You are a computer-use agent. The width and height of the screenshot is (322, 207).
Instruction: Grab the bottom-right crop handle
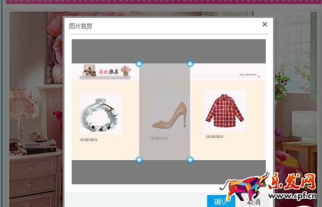click(190, 160)
